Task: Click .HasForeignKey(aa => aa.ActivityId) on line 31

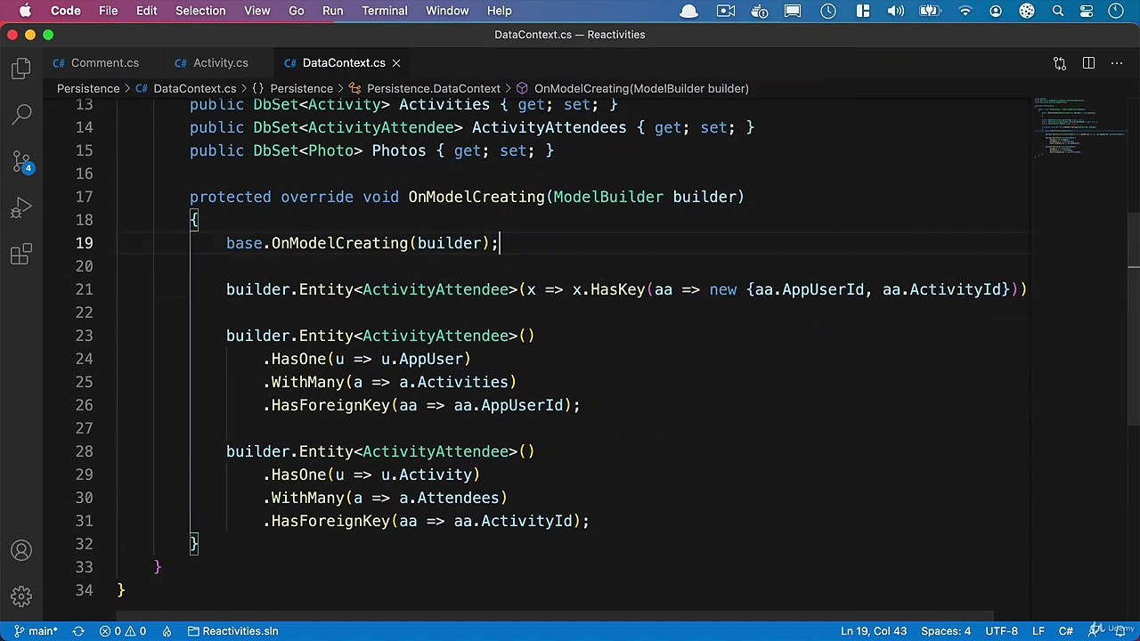Action: tap(426, 521)
